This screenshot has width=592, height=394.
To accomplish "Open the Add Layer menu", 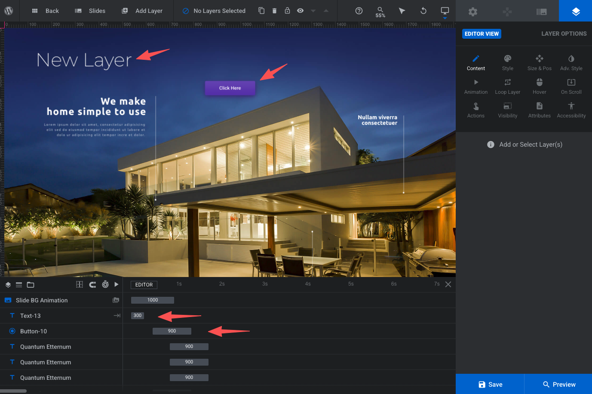I will click(142, 11).
